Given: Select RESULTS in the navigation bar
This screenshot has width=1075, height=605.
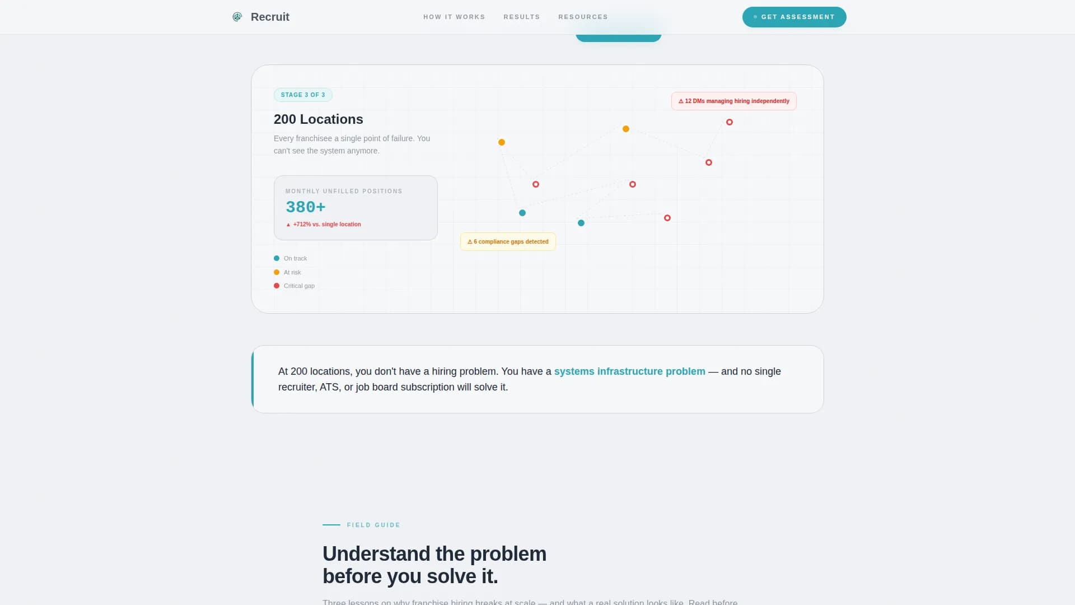Looking at the screenshot, I should point(521,17).
